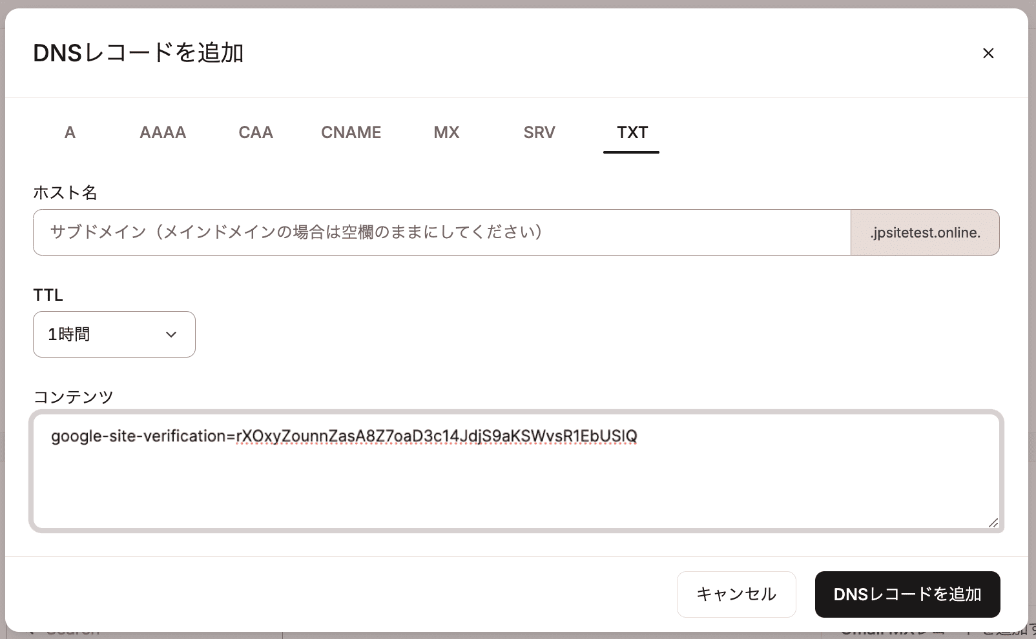Open the TTL dropdown showing 1時間
The width and height of the screenshot is (1036, 639).
tap(114, 334)
